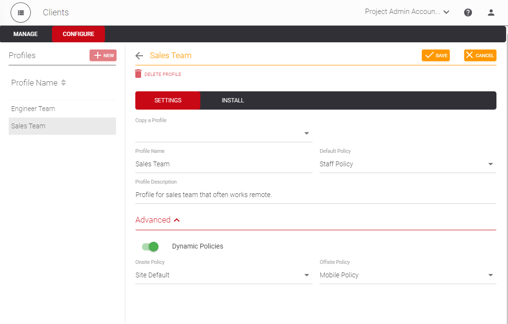
Task: Open help with the question mark icon
Action: 468,12
